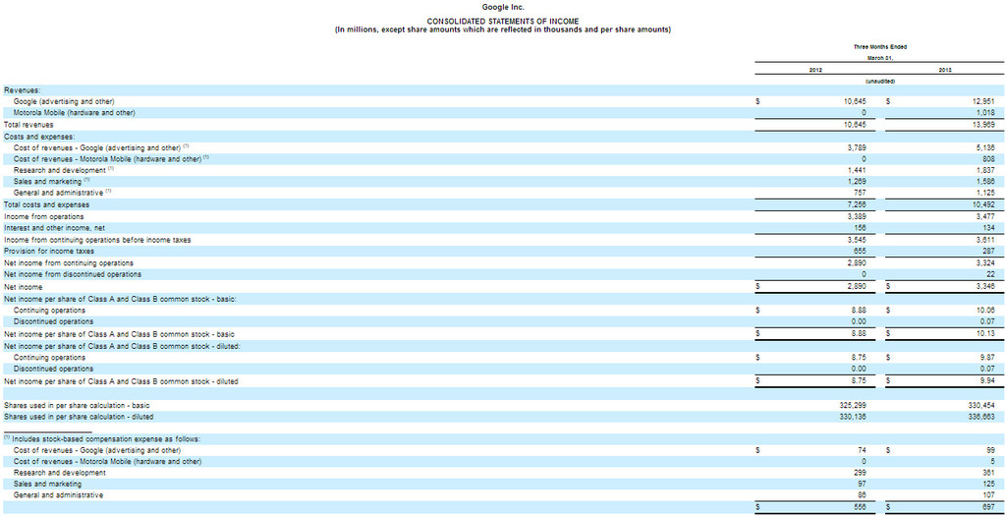Click the basic shares value '325,299'

coord(854,406)
